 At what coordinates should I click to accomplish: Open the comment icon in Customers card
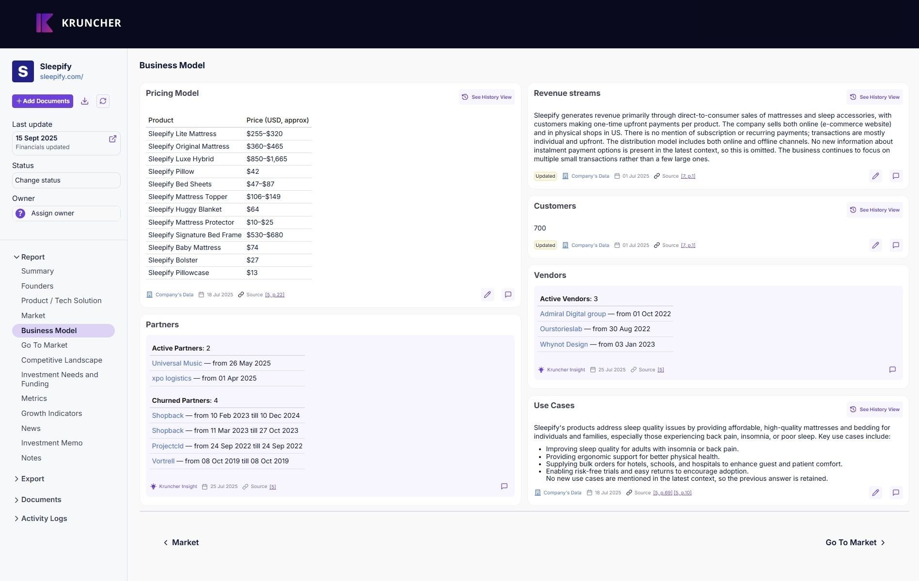(x=895, y=245)
